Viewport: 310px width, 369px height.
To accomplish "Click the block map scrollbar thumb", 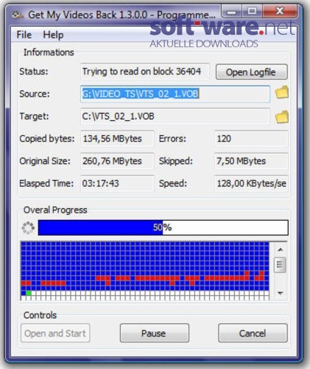I will [x=280, y=265].
